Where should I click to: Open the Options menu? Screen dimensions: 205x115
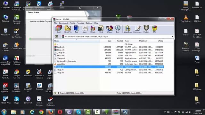[89, 23]
